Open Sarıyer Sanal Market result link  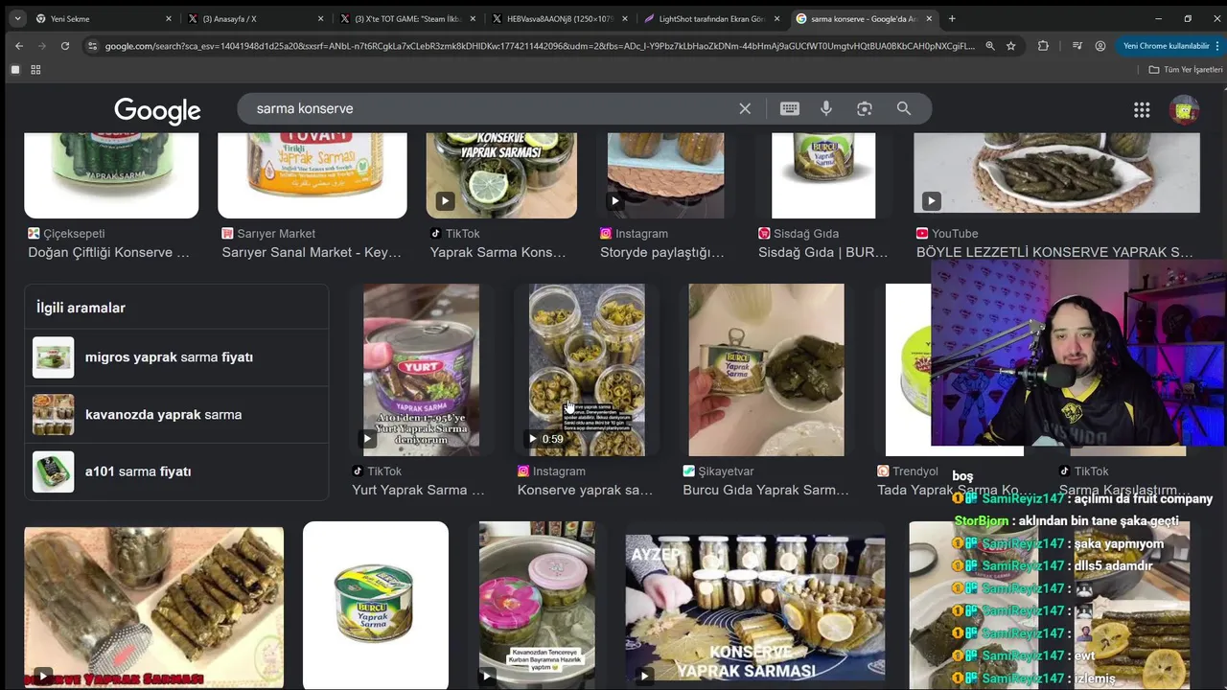click(x=312, y=253)
